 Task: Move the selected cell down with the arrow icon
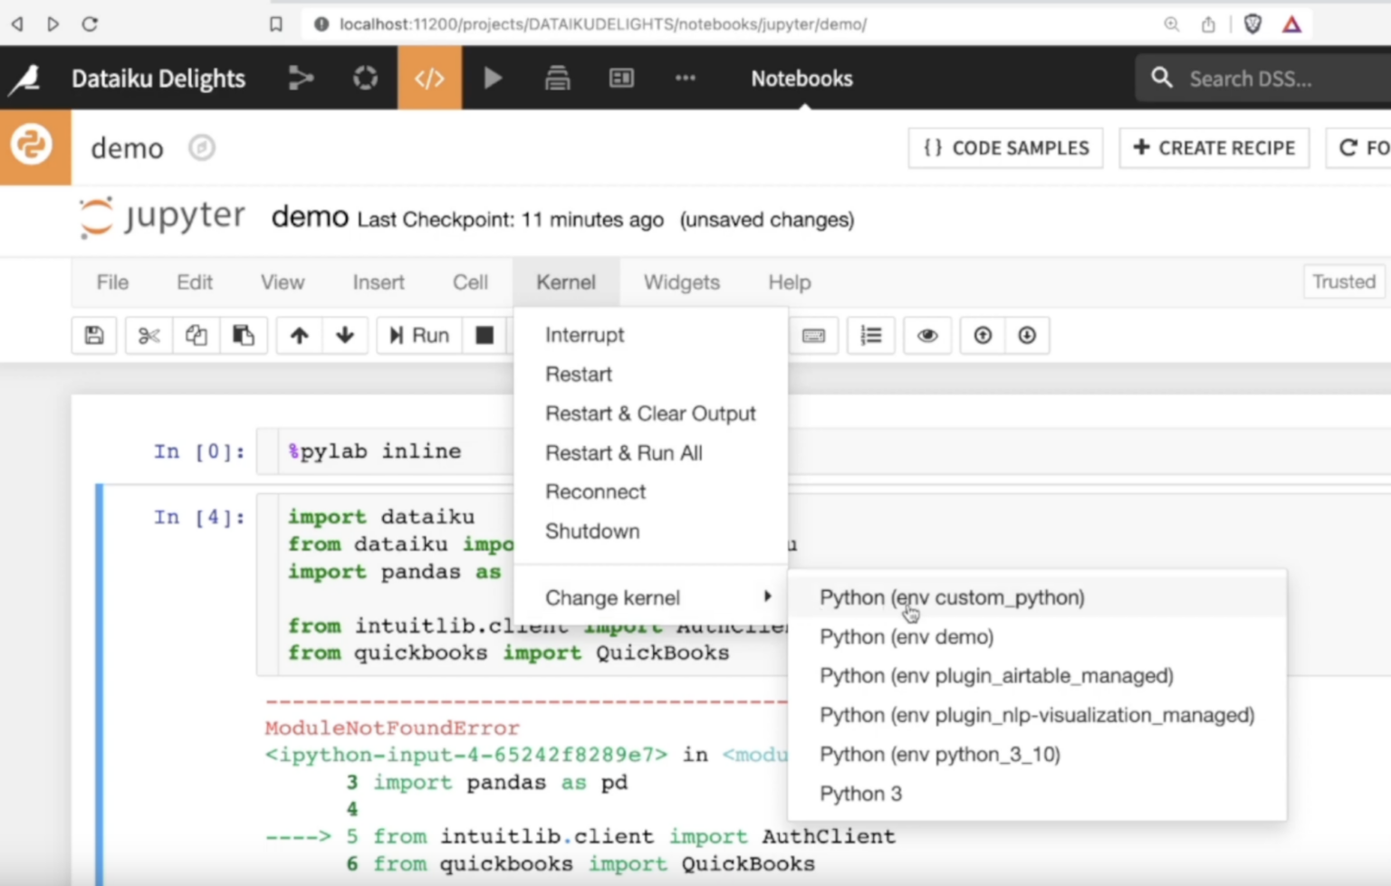coord(345,336)
